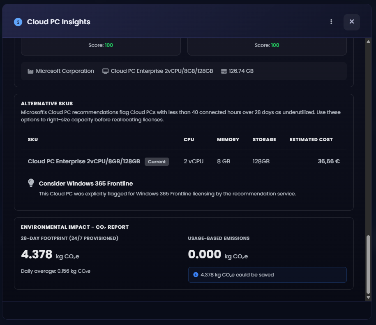Click the USAGE-BASED EMISSIONS label
This screenshot has width=376, height=325.
[x=219, y=238]
